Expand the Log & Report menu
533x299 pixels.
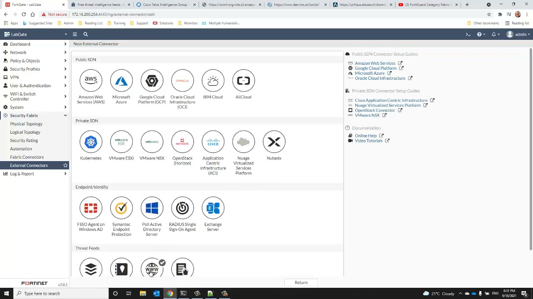pos(35,174)
